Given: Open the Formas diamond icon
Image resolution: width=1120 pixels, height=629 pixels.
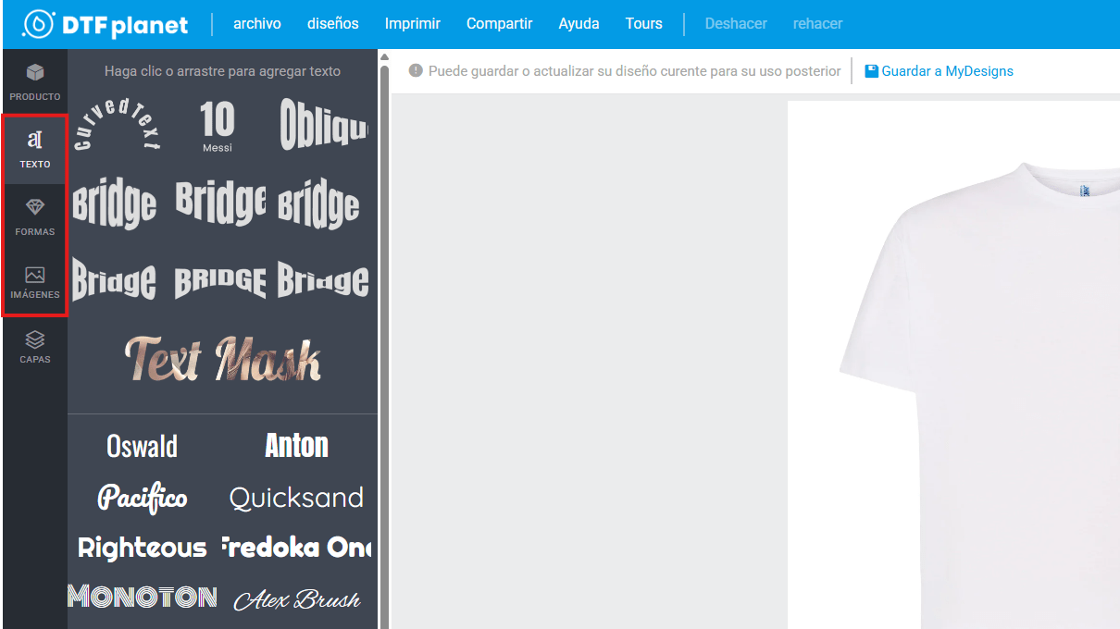Looking at the screenshot, I should pyautogui.click(x=35, y=207).
